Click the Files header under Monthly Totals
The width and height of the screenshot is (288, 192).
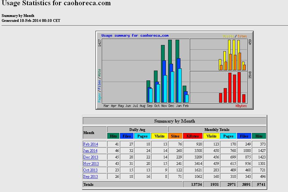coord(244,136)
